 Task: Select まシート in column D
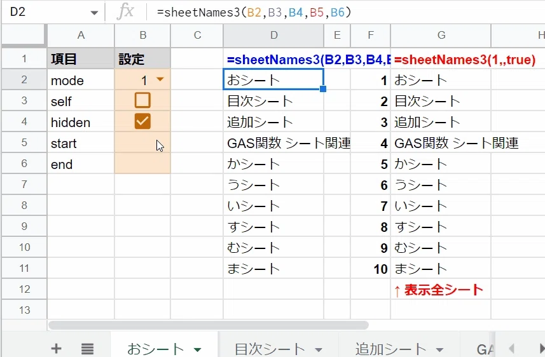click(x=273, y=269)
